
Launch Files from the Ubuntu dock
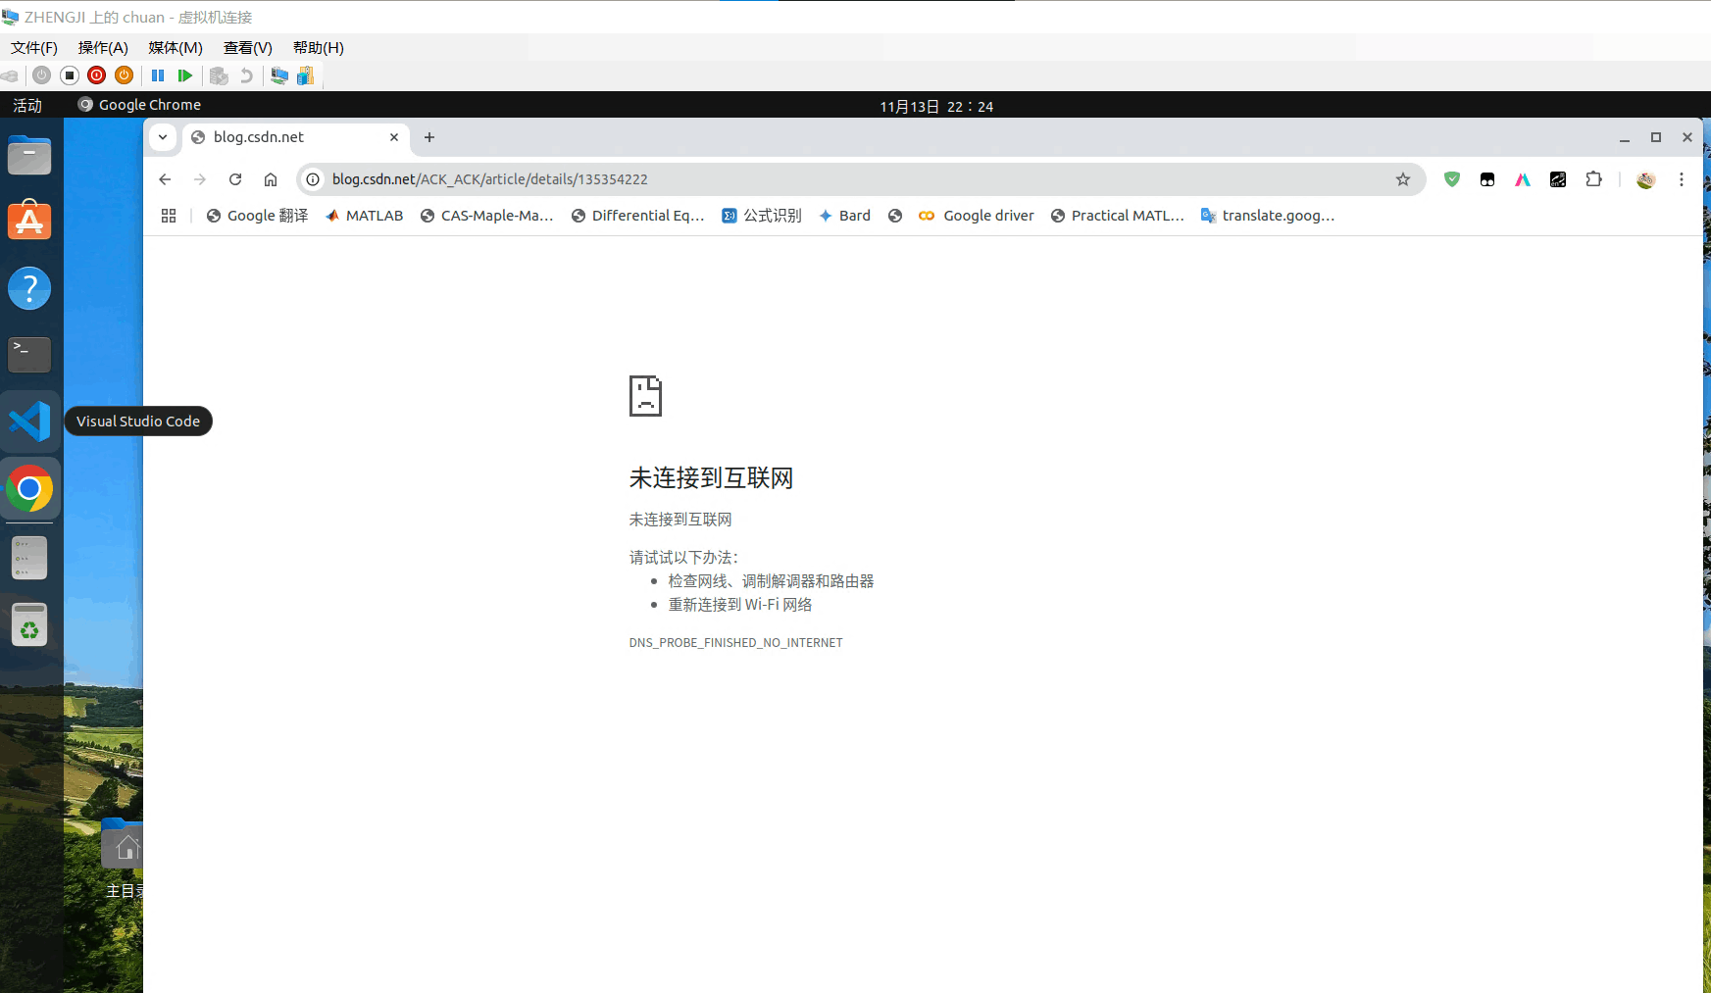(x=29, y=155)
